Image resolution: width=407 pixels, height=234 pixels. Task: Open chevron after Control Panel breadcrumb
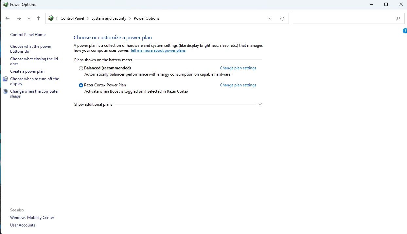pyautogui.click(x=88, y=19)
